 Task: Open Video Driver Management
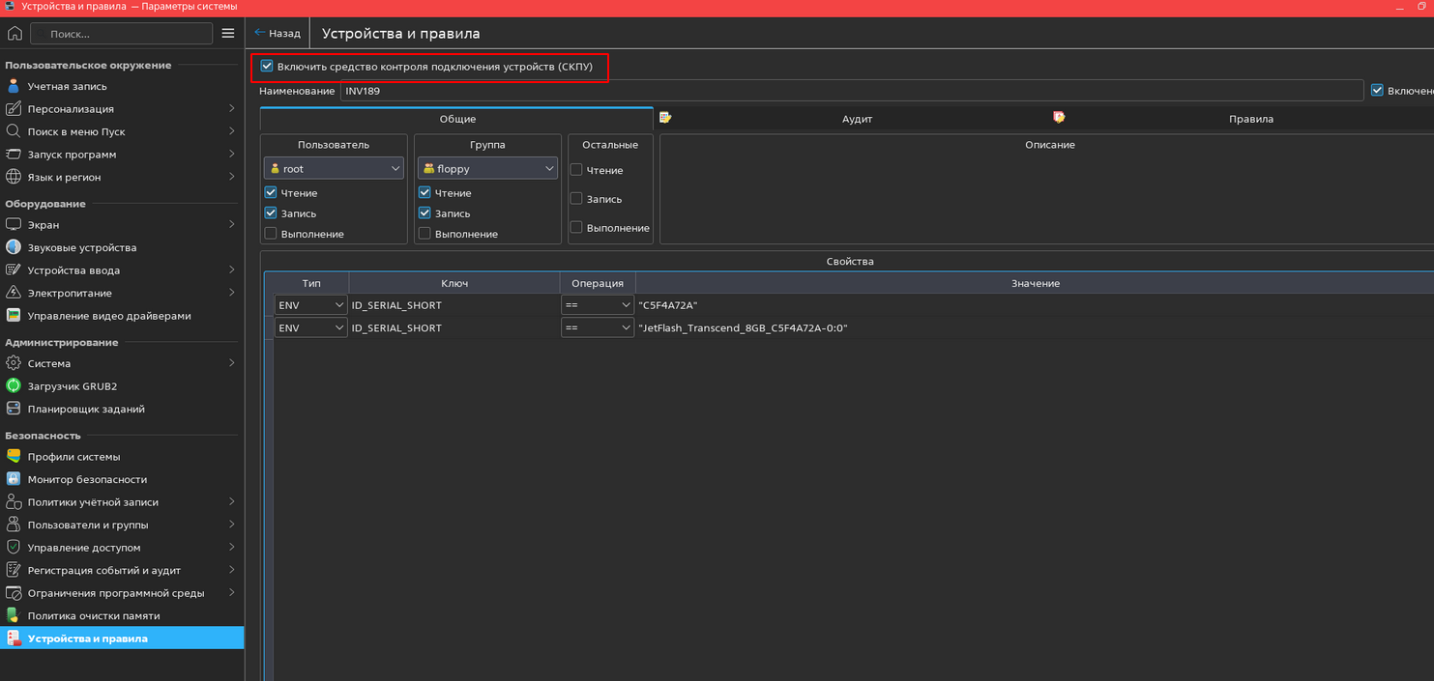coord(108,316)
